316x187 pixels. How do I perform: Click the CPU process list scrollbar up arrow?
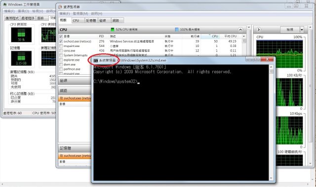coord(244,36)
